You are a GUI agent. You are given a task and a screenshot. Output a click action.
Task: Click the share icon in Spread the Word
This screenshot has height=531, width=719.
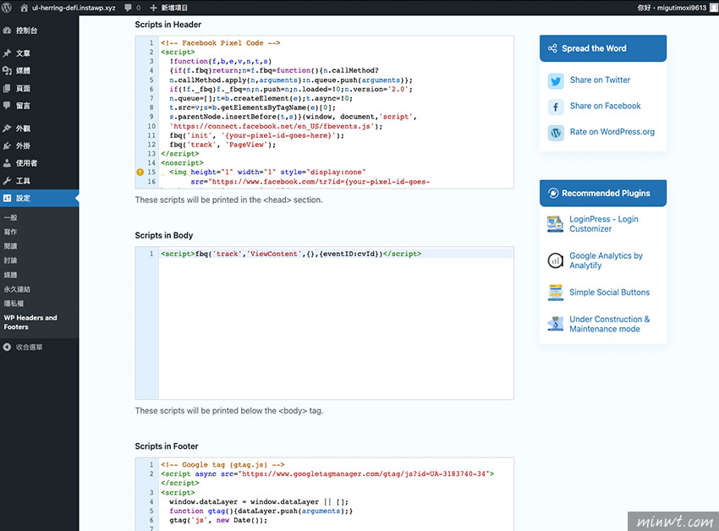(552, 48)
